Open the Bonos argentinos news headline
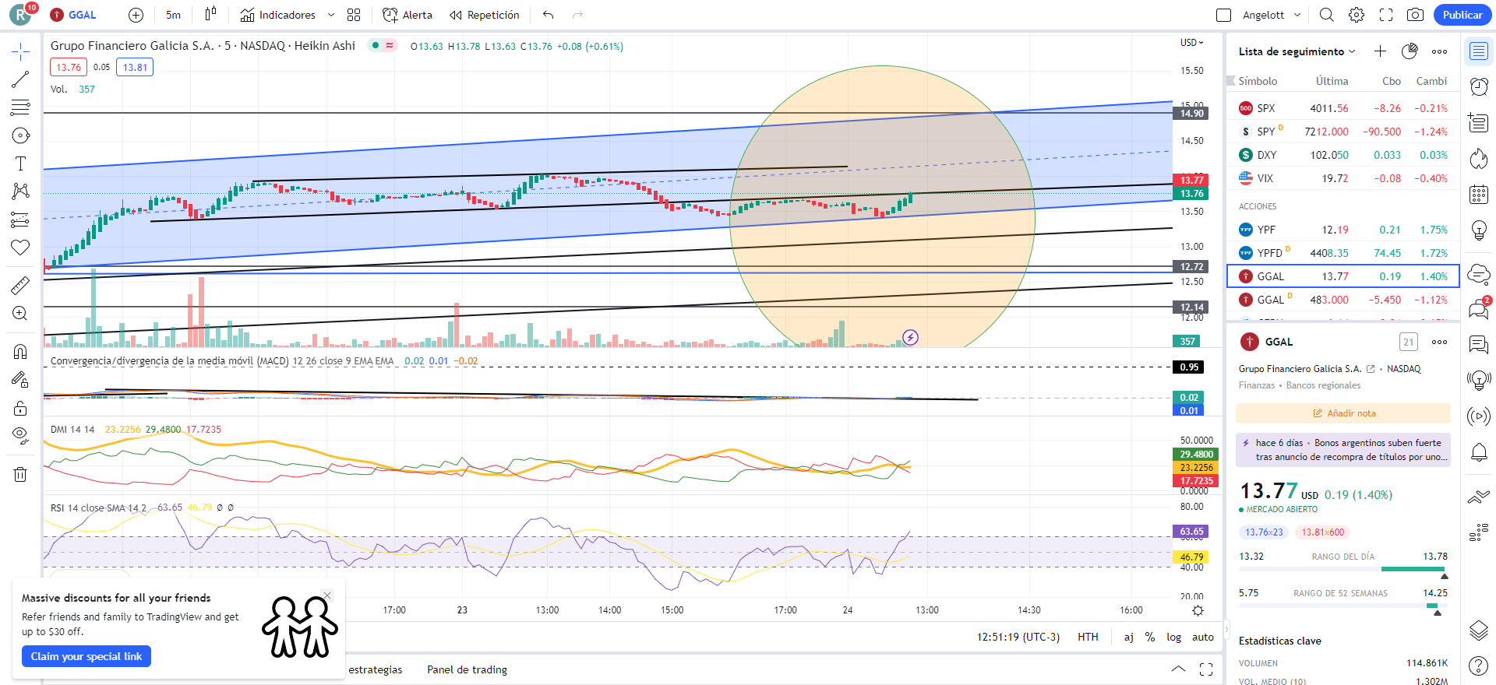1496x685 pixels. coord(1343,450)
